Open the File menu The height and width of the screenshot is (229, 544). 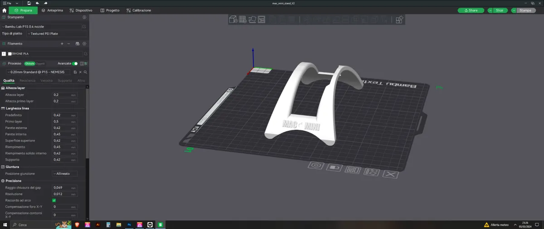(x=7, y=3)
